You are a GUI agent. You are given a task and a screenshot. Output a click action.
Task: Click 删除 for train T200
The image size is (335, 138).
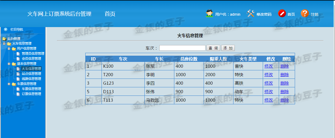[285, 75]
